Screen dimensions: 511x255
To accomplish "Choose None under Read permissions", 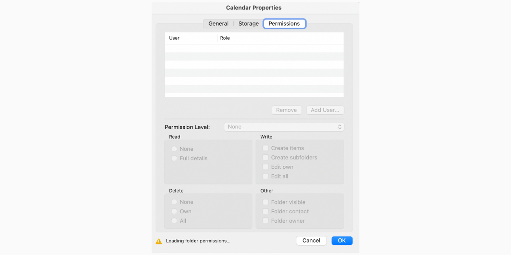I will [x=174, y=149].
